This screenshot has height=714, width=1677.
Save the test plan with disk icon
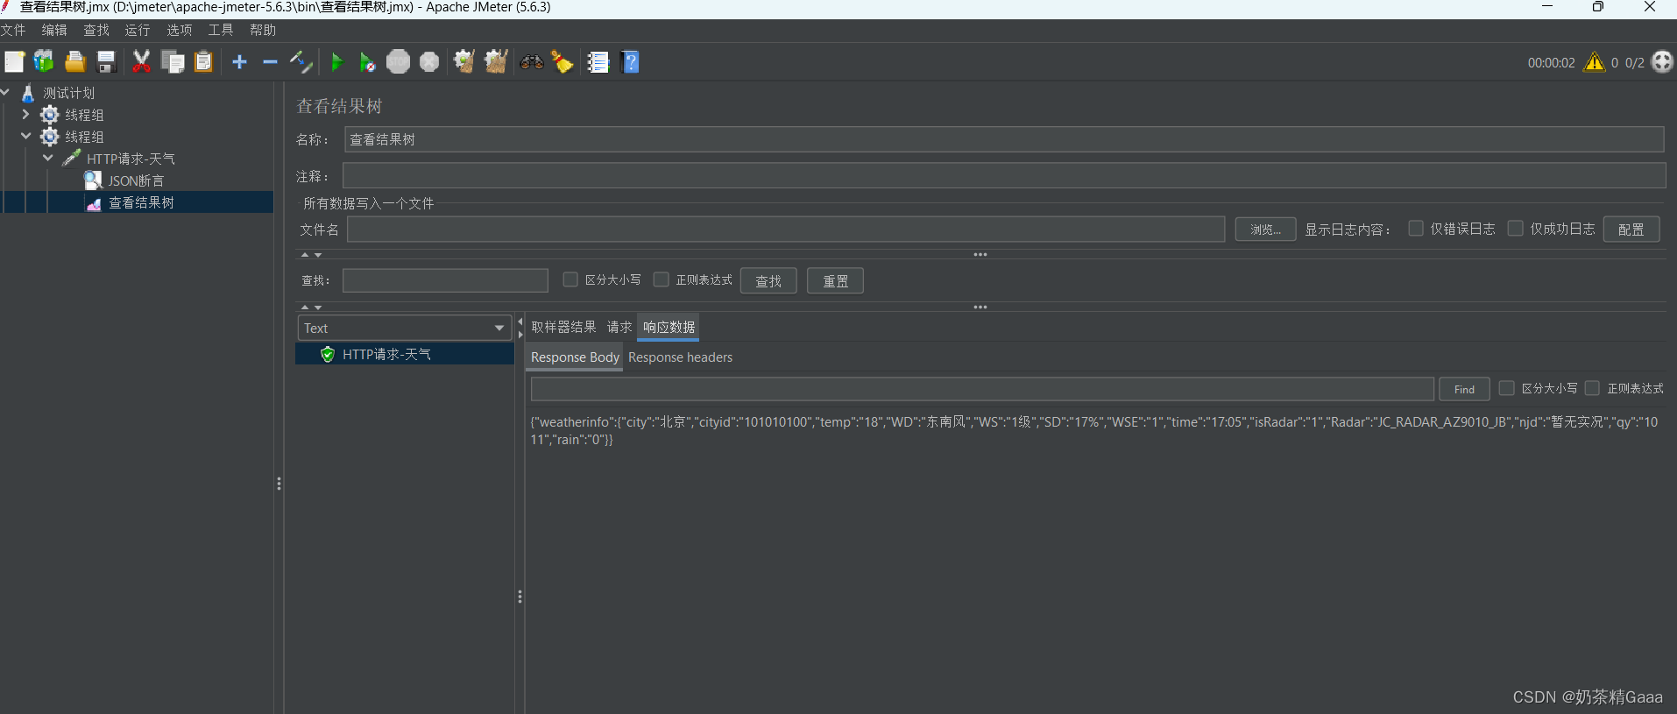(107, 62)
